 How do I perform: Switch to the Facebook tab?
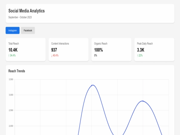(x=28, y=30)
